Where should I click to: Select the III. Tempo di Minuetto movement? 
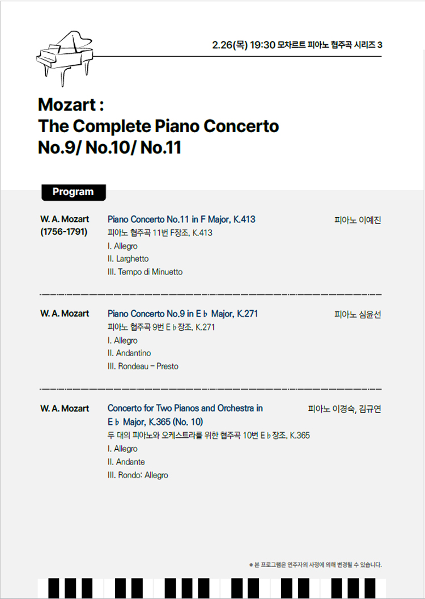pyautogui.click(x=145, y=272)
